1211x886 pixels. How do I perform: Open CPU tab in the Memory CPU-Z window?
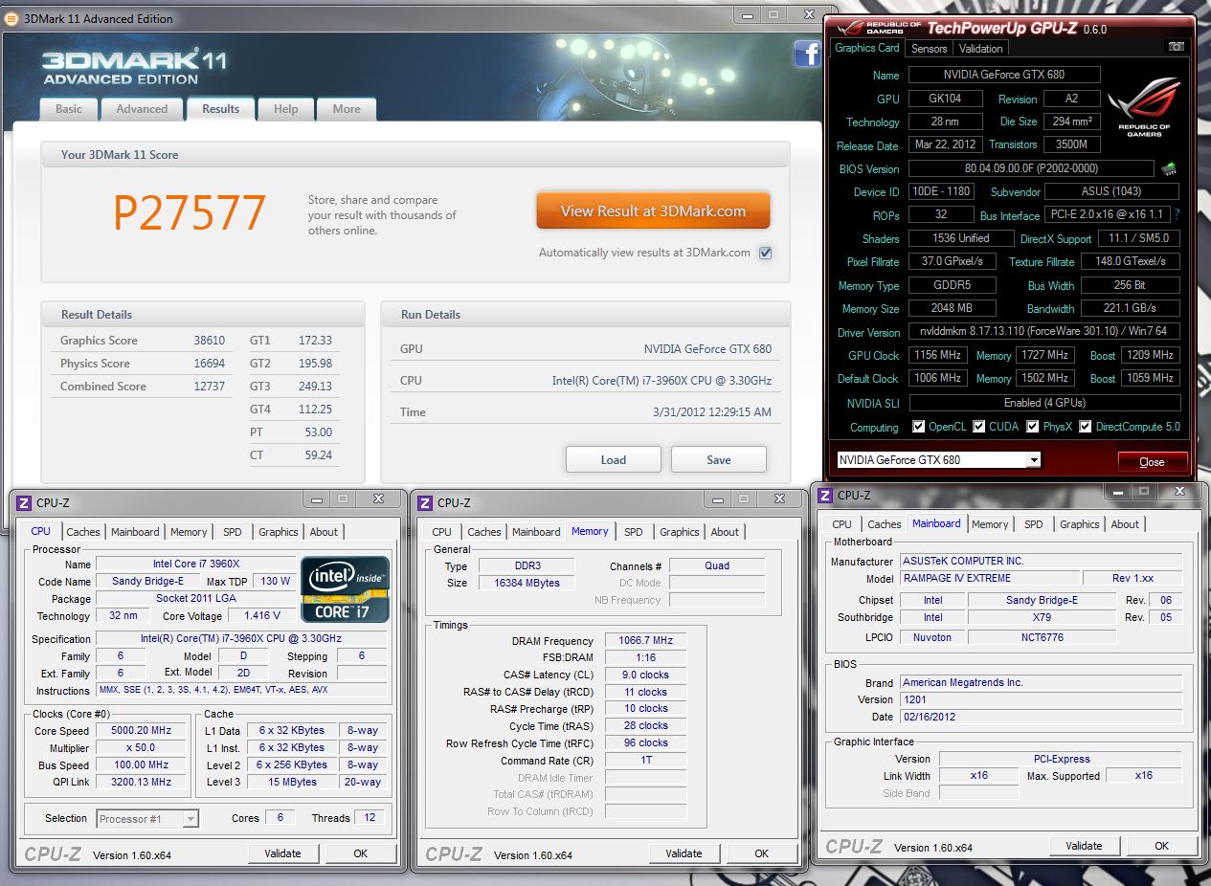coord(442,532)
